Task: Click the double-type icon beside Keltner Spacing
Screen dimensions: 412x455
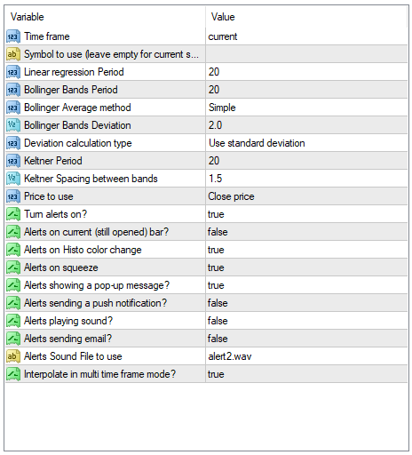Action: tap(13, 179)
